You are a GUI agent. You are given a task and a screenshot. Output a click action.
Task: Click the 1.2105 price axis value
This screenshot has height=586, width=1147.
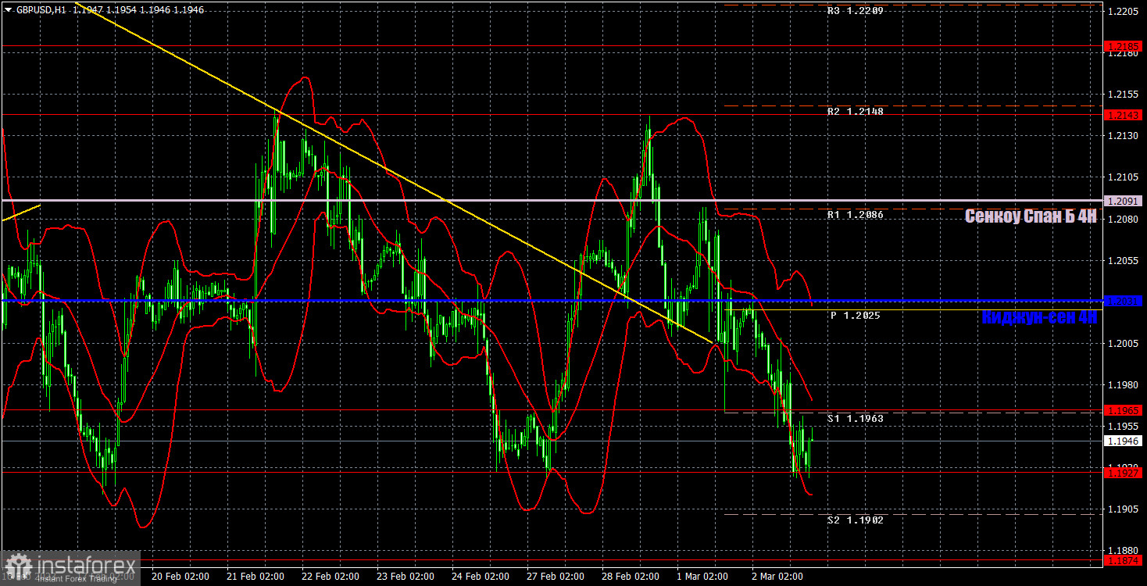1123,177
